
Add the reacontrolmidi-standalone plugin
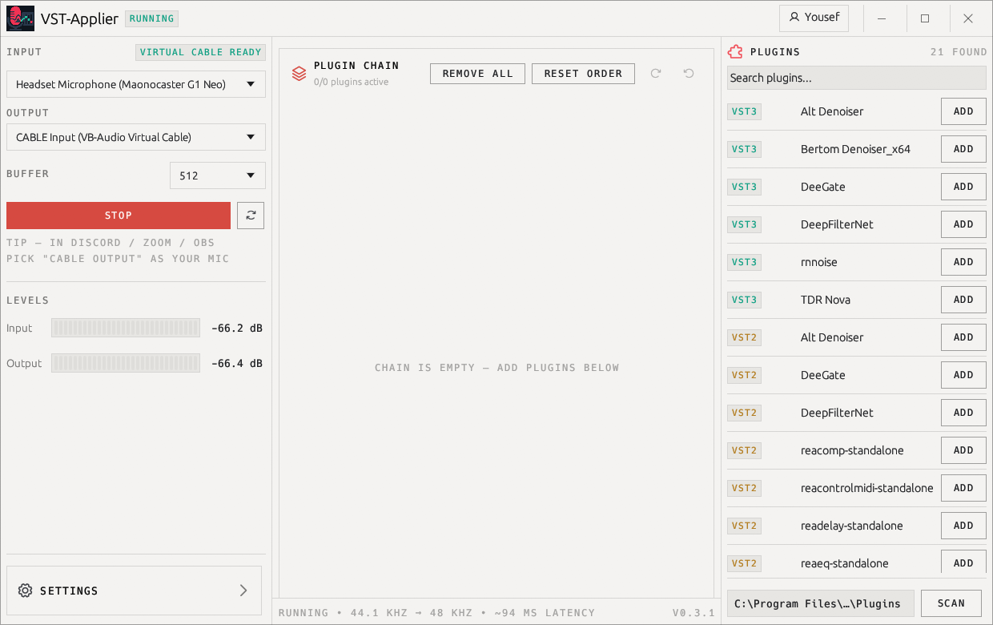click(963, 488)
